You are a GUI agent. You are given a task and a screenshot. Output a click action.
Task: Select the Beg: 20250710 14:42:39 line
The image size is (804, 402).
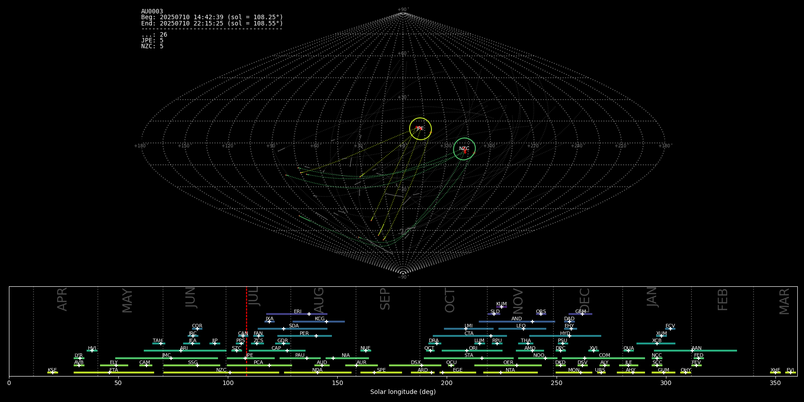[x=212, y=17]
